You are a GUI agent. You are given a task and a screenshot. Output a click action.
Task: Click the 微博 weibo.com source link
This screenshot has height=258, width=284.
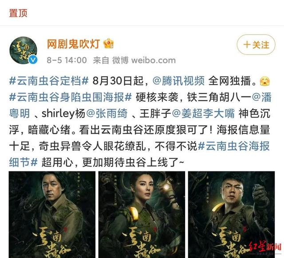click(144, 60)
